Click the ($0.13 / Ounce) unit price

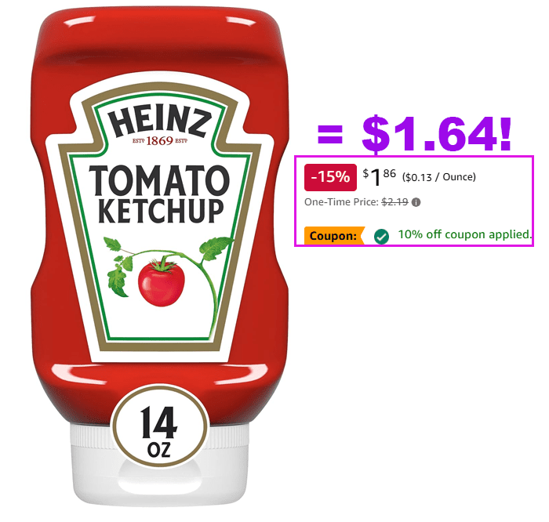coord(439,177)
